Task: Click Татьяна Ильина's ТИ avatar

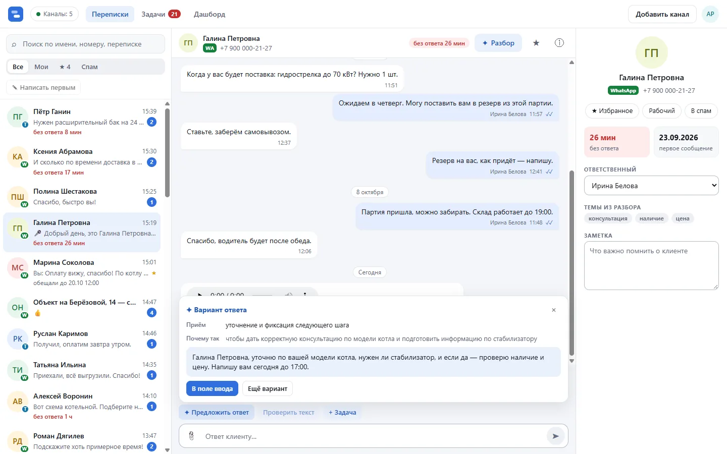Action: point(18,370)
